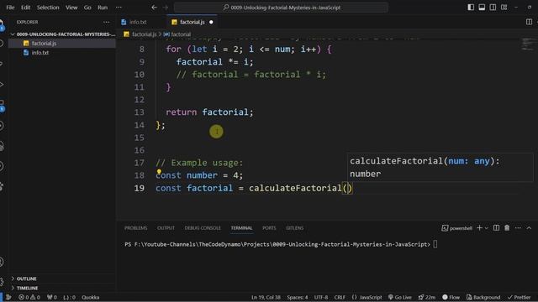Image resolution: width=538 pixels, height=302 pixels.
Task: Toggle secondary sidebar layout icon
Action: click(493, 8)
